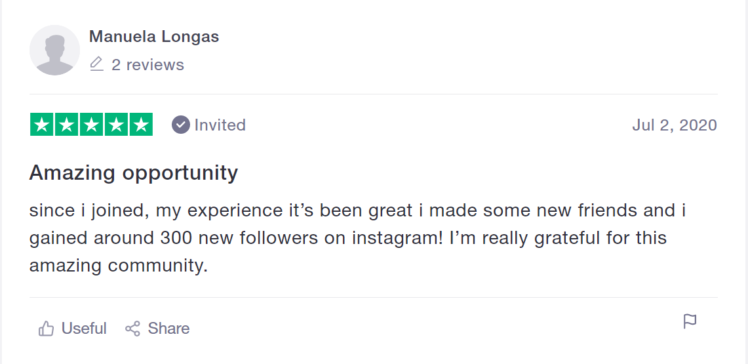748x364 pixels.
Task: Click the fifth green rating star
Action: coord(140,125)
